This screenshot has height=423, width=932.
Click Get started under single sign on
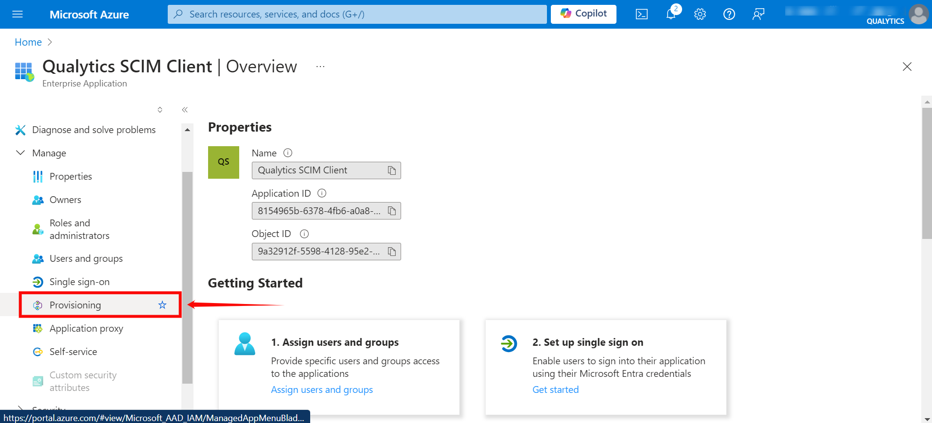pos(556,389)
